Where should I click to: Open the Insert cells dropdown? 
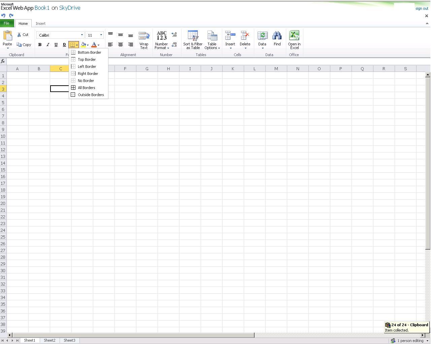pyautogui.click(x=230, y=40)
